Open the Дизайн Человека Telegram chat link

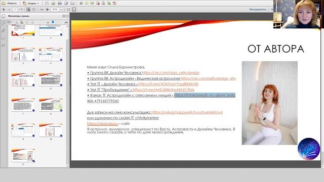point(168,84)
